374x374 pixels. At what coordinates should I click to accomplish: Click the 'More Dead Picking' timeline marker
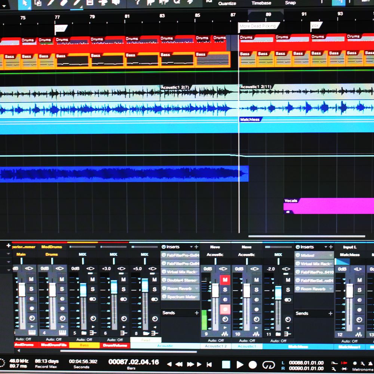tap(258, 26)
